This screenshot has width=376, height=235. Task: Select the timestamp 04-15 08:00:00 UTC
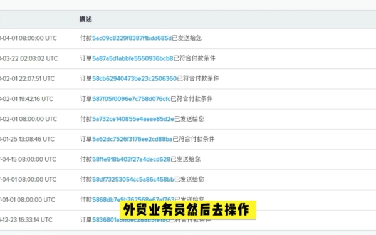[x=28, y=159]
